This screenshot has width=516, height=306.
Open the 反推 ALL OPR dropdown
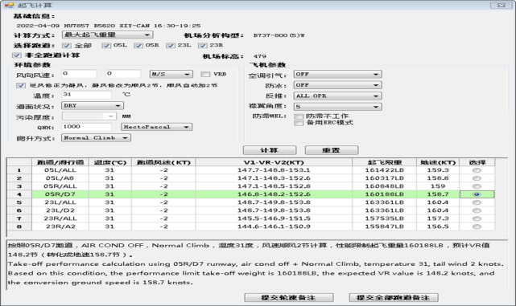tap(337, 96)
